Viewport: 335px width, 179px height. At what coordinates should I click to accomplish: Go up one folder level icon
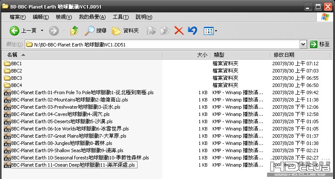tap(74, 31)
